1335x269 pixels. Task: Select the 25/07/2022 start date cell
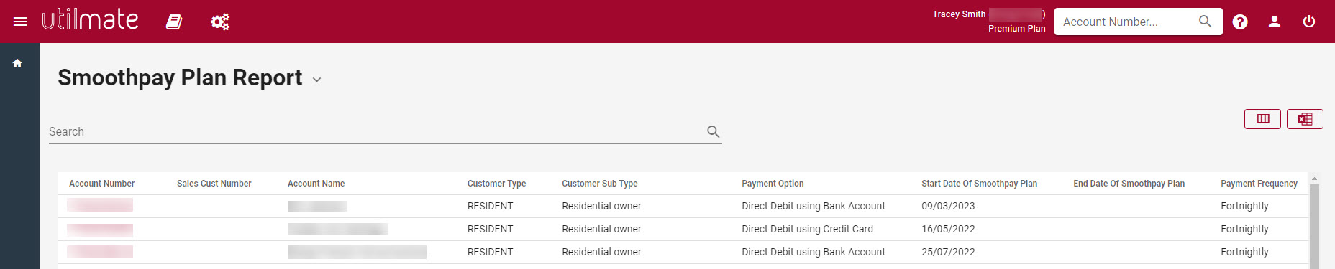[948, 252]
